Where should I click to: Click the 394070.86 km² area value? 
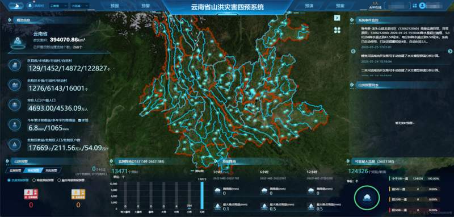(x=68, y=39)
